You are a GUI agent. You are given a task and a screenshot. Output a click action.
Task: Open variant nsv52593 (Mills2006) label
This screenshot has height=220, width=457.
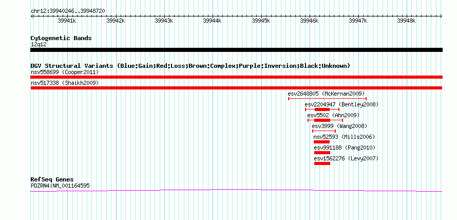coord(344,137)
